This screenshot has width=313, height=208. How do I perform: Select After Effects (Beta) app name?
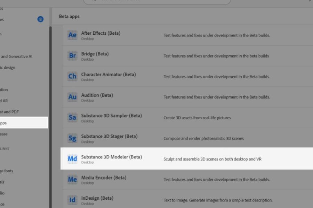coord(101,33)
